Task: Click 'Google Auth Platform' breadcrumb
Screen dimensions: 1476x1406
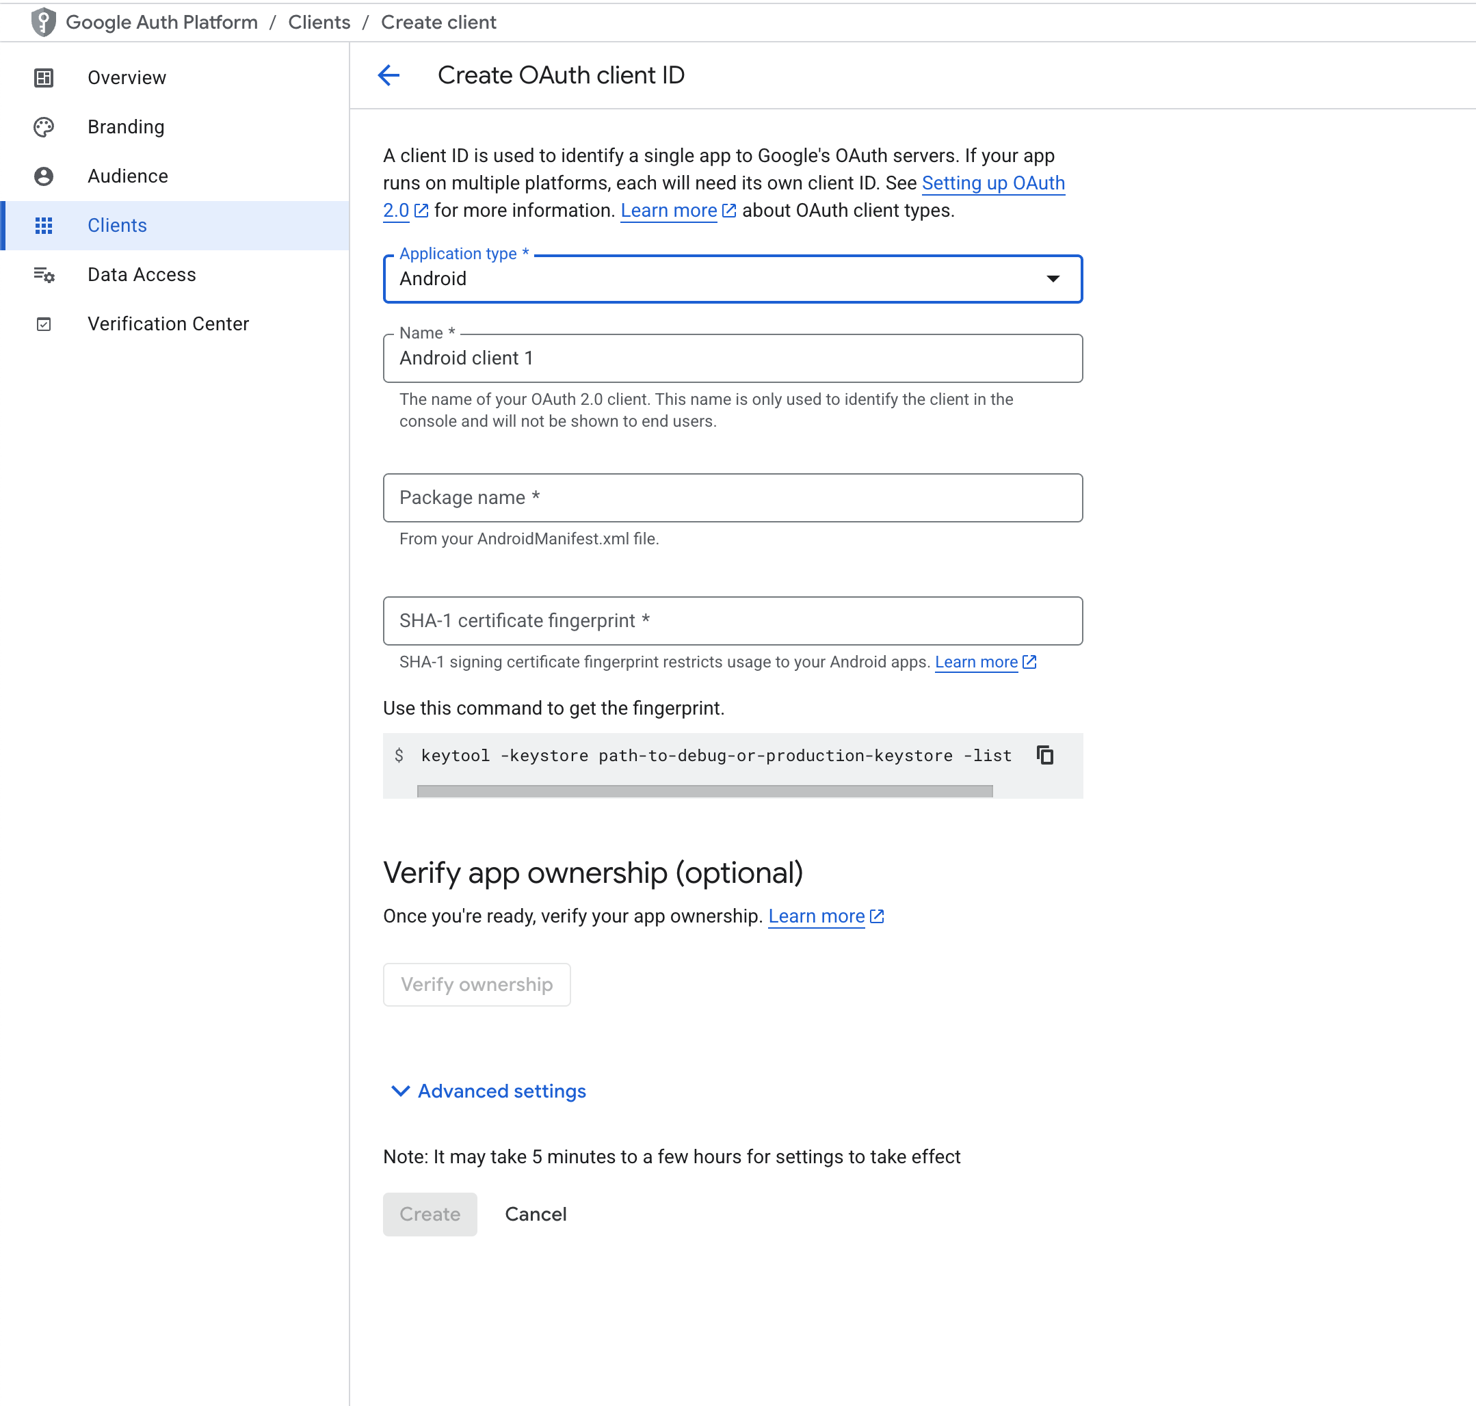Action: coord(162,23)
